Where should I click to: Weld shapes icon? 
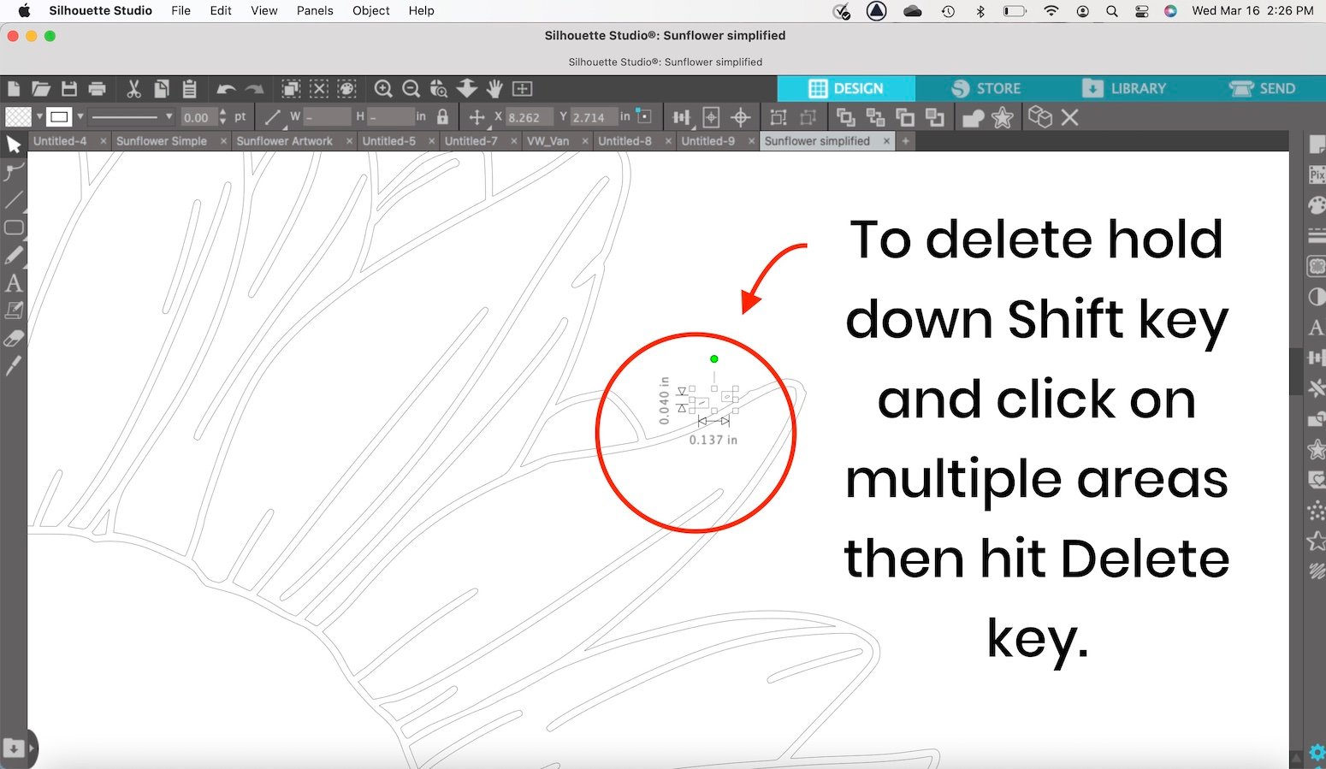(974, 117)
